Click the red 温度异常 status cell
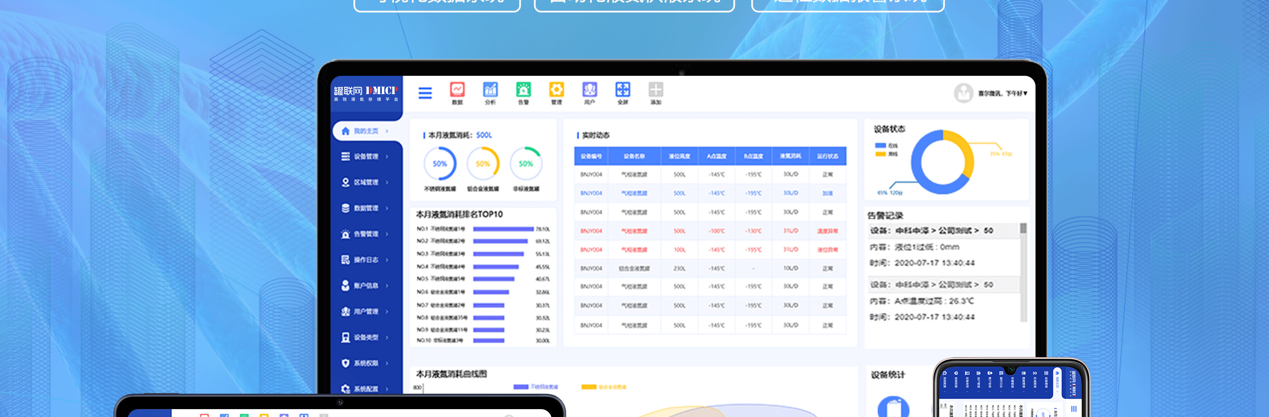Screen dimensions: 1269x417 [827, 231]
